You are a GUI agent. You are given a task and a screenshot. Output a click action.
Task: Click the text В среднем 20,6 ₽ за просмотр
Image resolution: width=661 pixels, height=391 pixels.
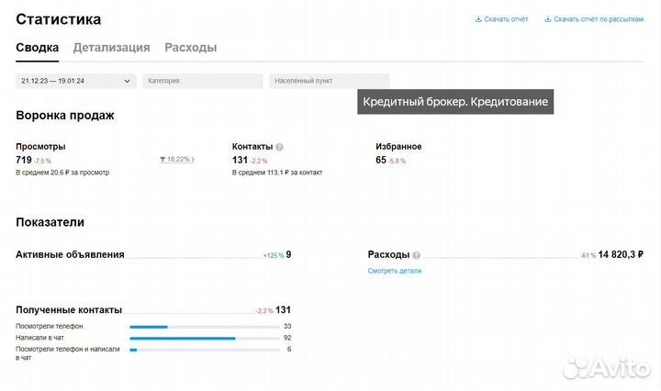62,173
